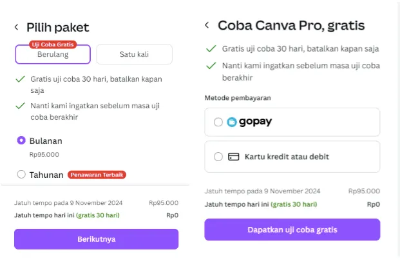This screenshot has width=400, height=263.
Task: Go back from Coba Canva Pro screen
Action: tap(207, 25)
